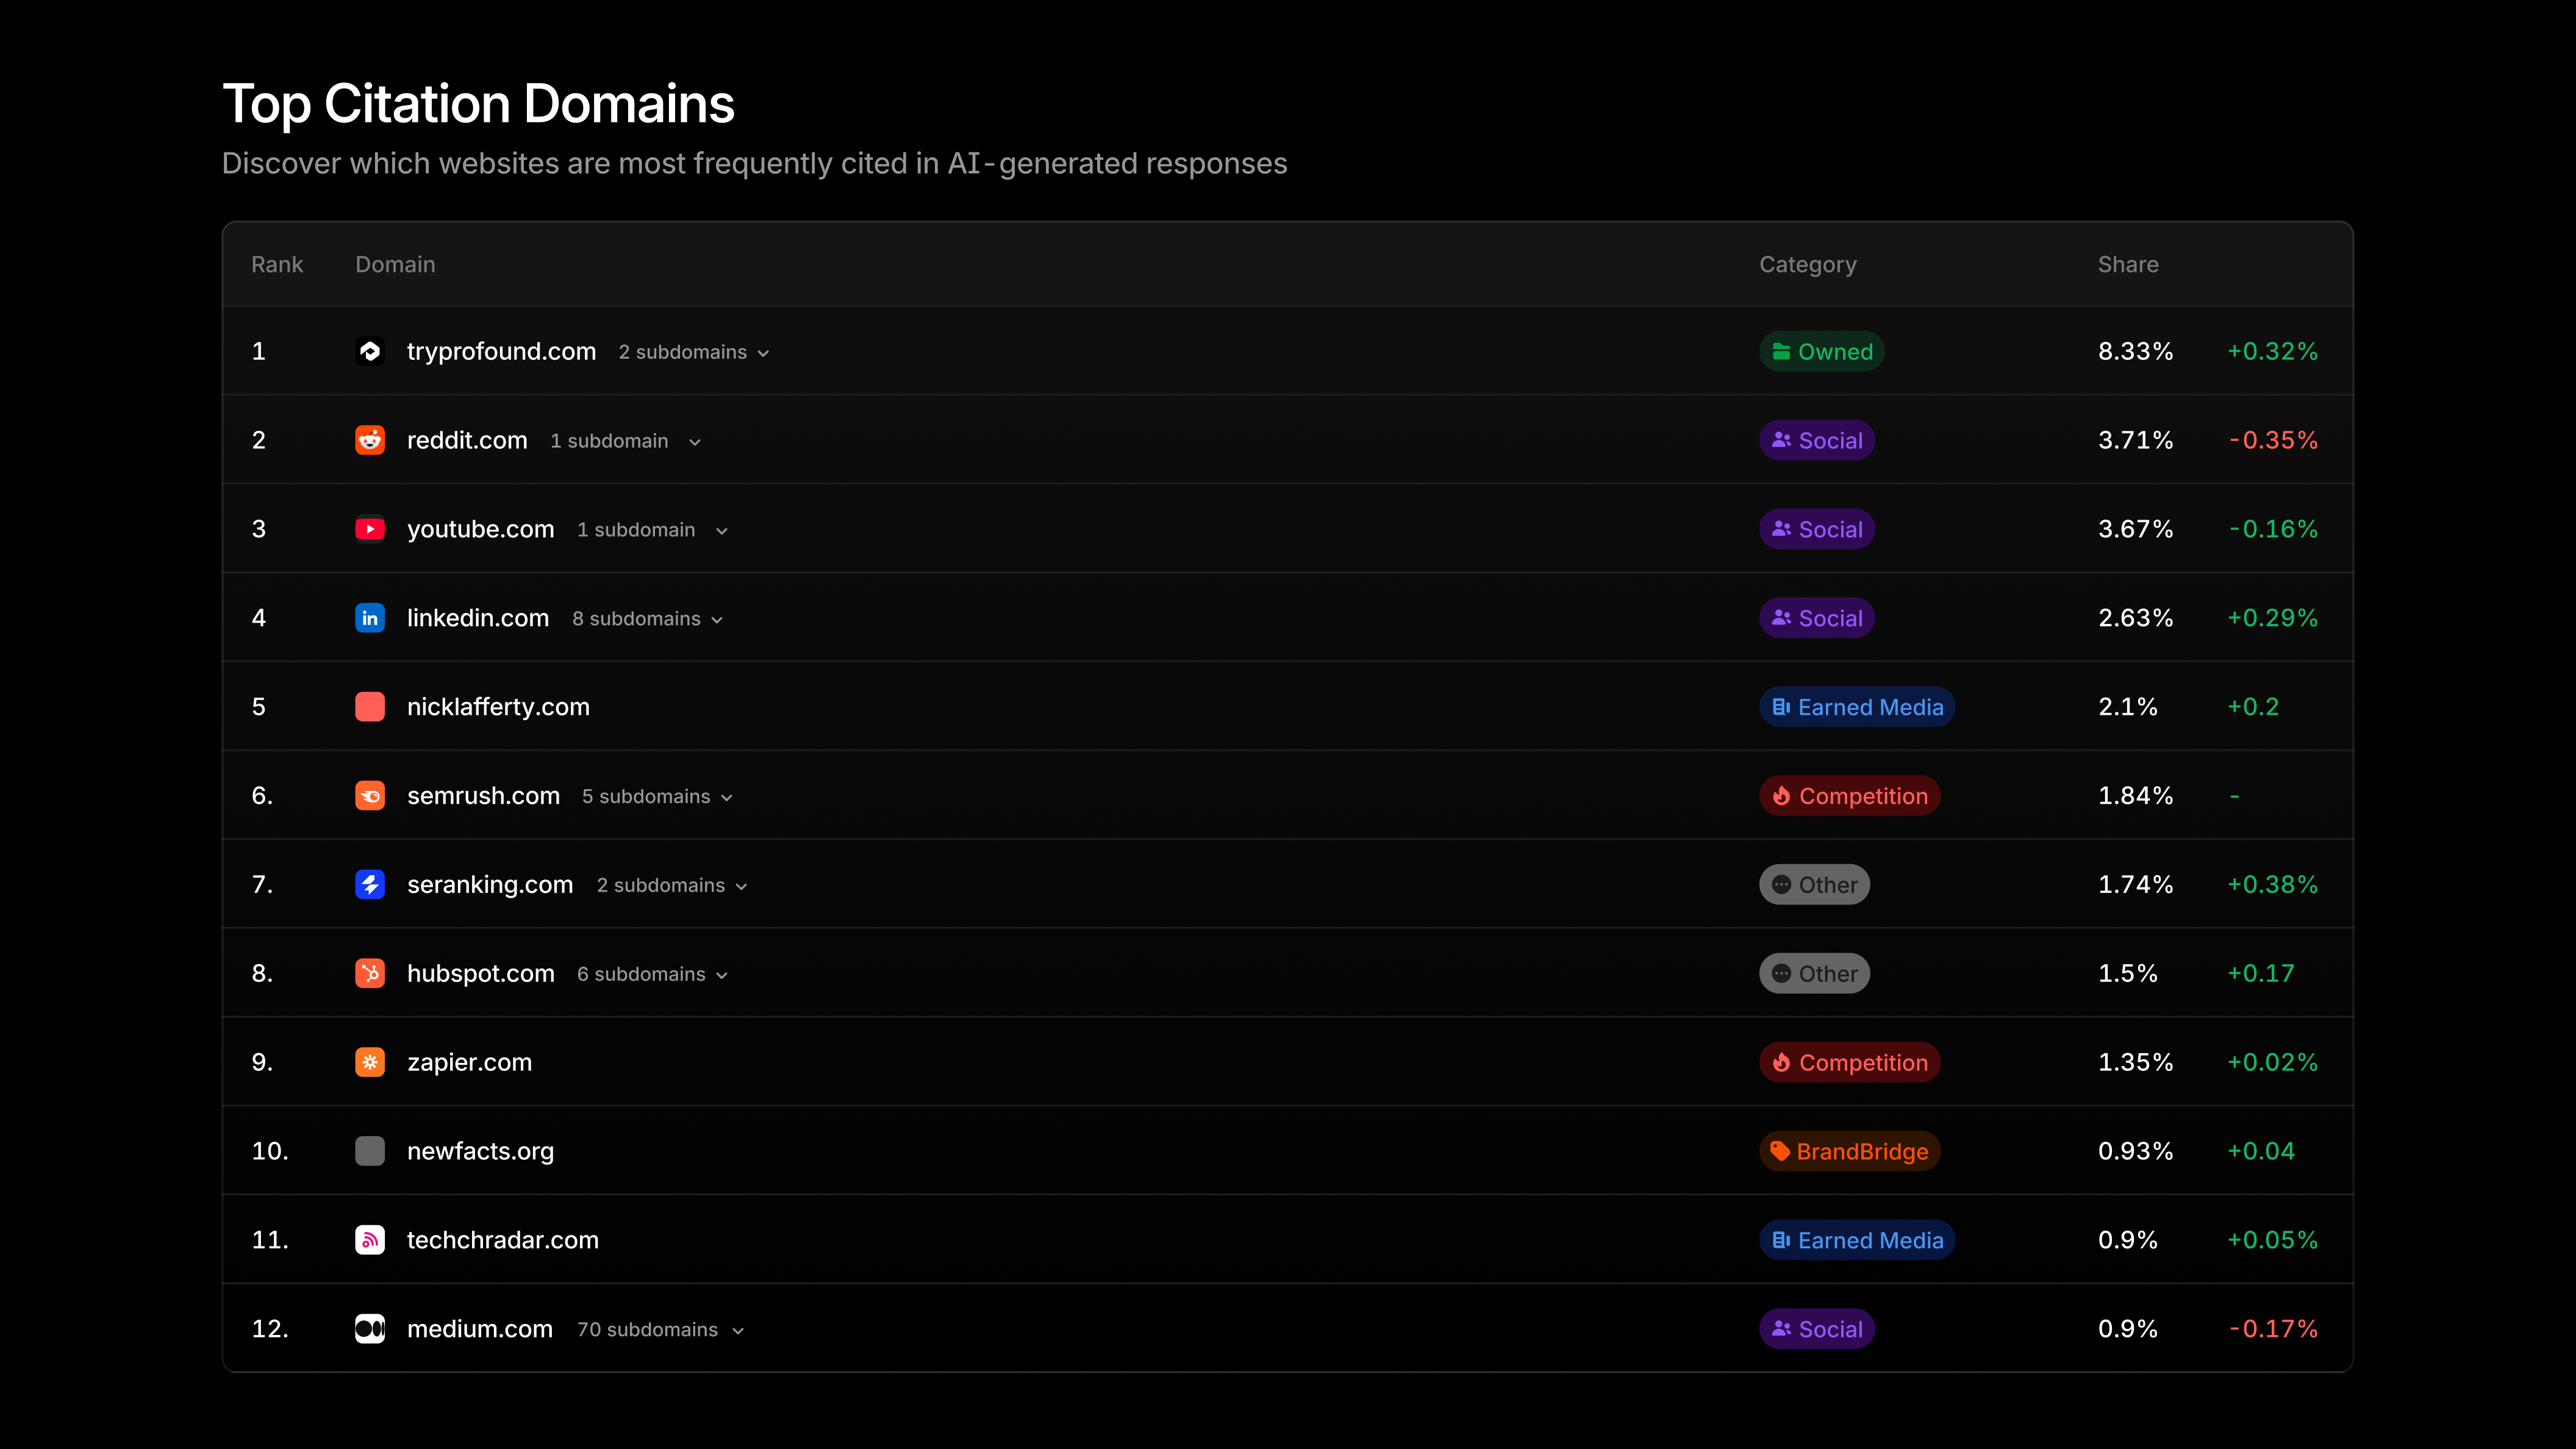
Task: Expand tryprofound.com 2 subdomains
Action: click(694, 352)
